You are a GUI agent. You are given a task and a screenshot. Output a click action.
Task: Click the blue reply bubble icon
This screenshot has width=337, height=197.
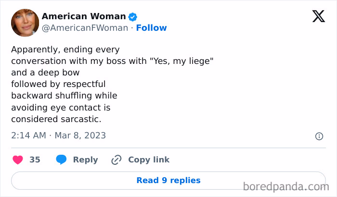[61, 160]
